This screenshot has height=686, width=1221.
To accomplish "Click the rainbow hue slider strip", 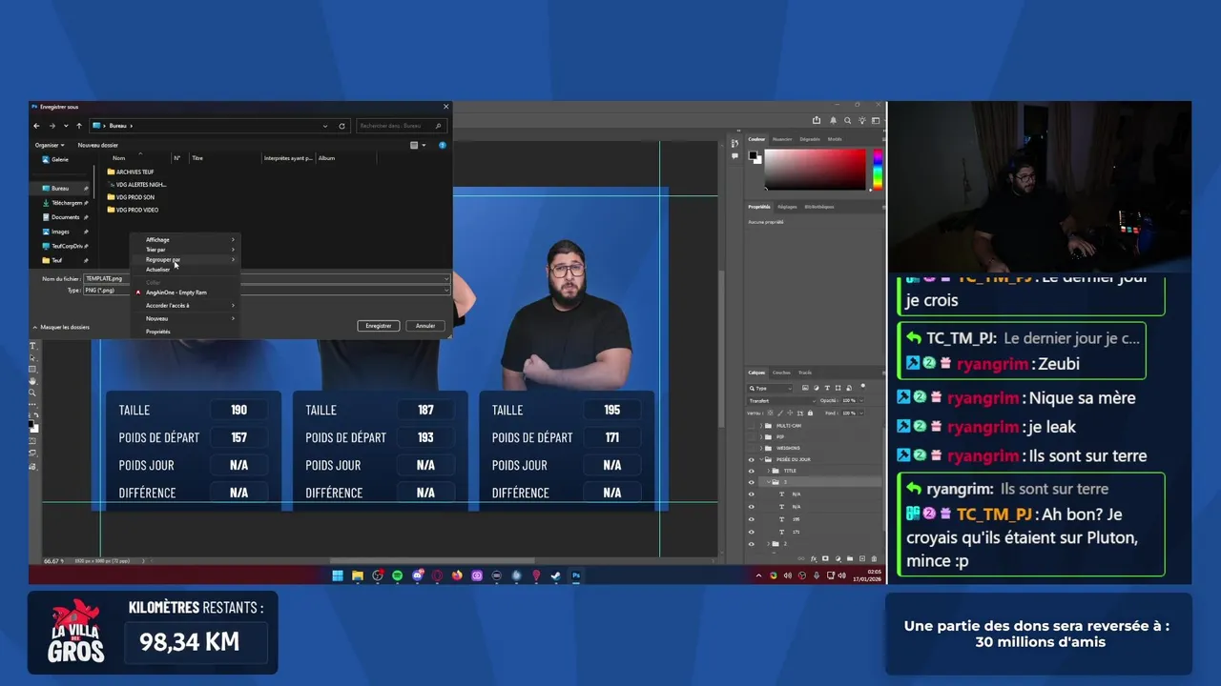I will click(x=878, y=169).
